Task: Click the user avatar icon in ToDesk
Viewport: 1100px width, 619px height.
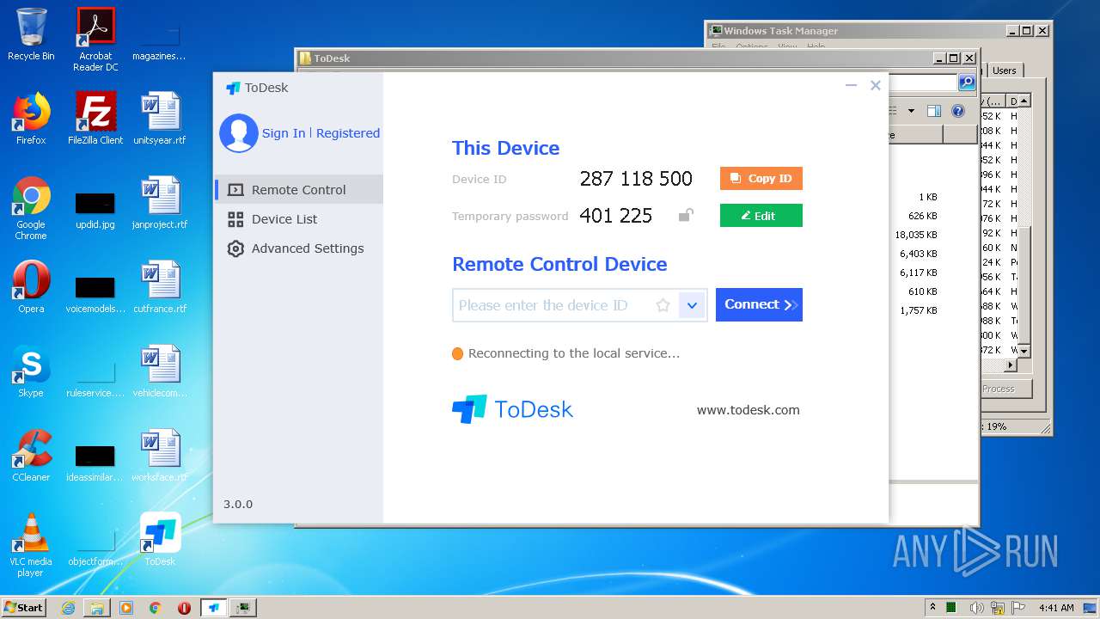Action: [239, 133]
